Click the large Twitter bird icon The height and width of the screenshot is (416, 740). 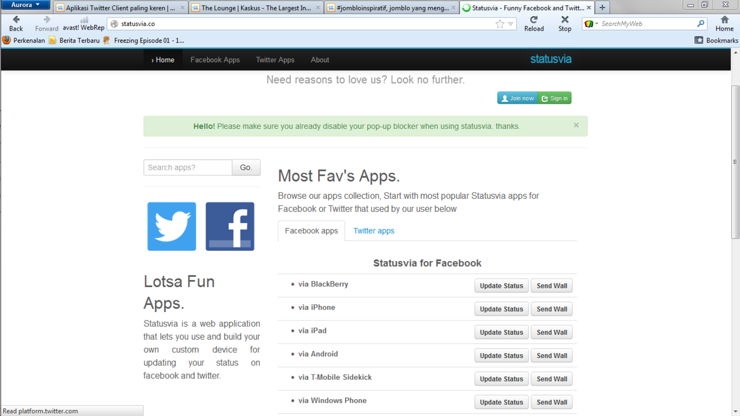[x=172, y=226]
